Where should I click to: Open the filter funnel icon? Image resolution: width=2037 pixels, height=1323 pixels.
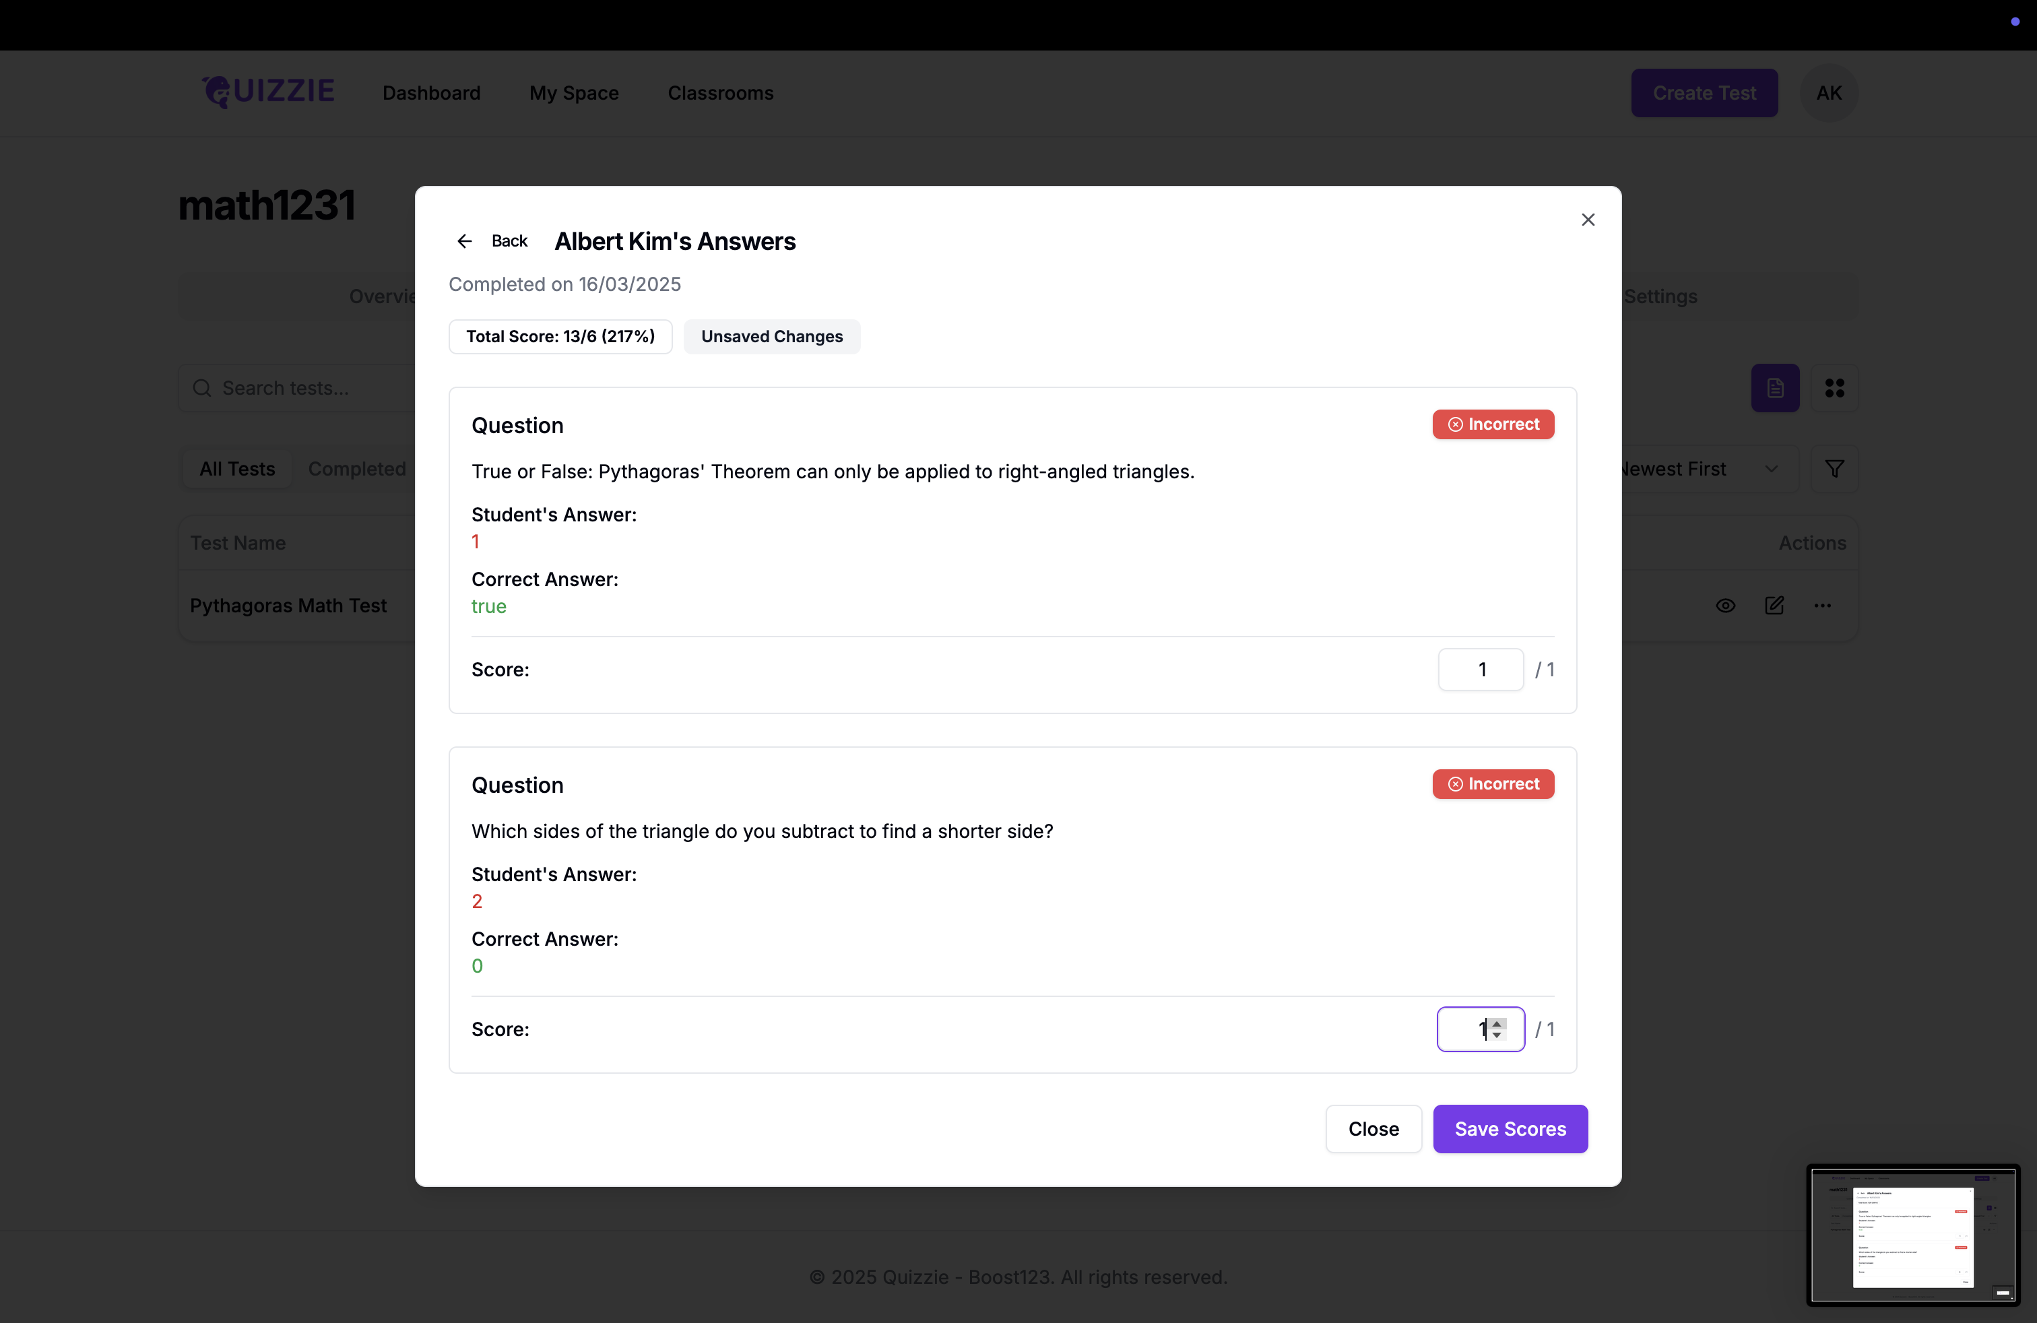click(1834, 469)
